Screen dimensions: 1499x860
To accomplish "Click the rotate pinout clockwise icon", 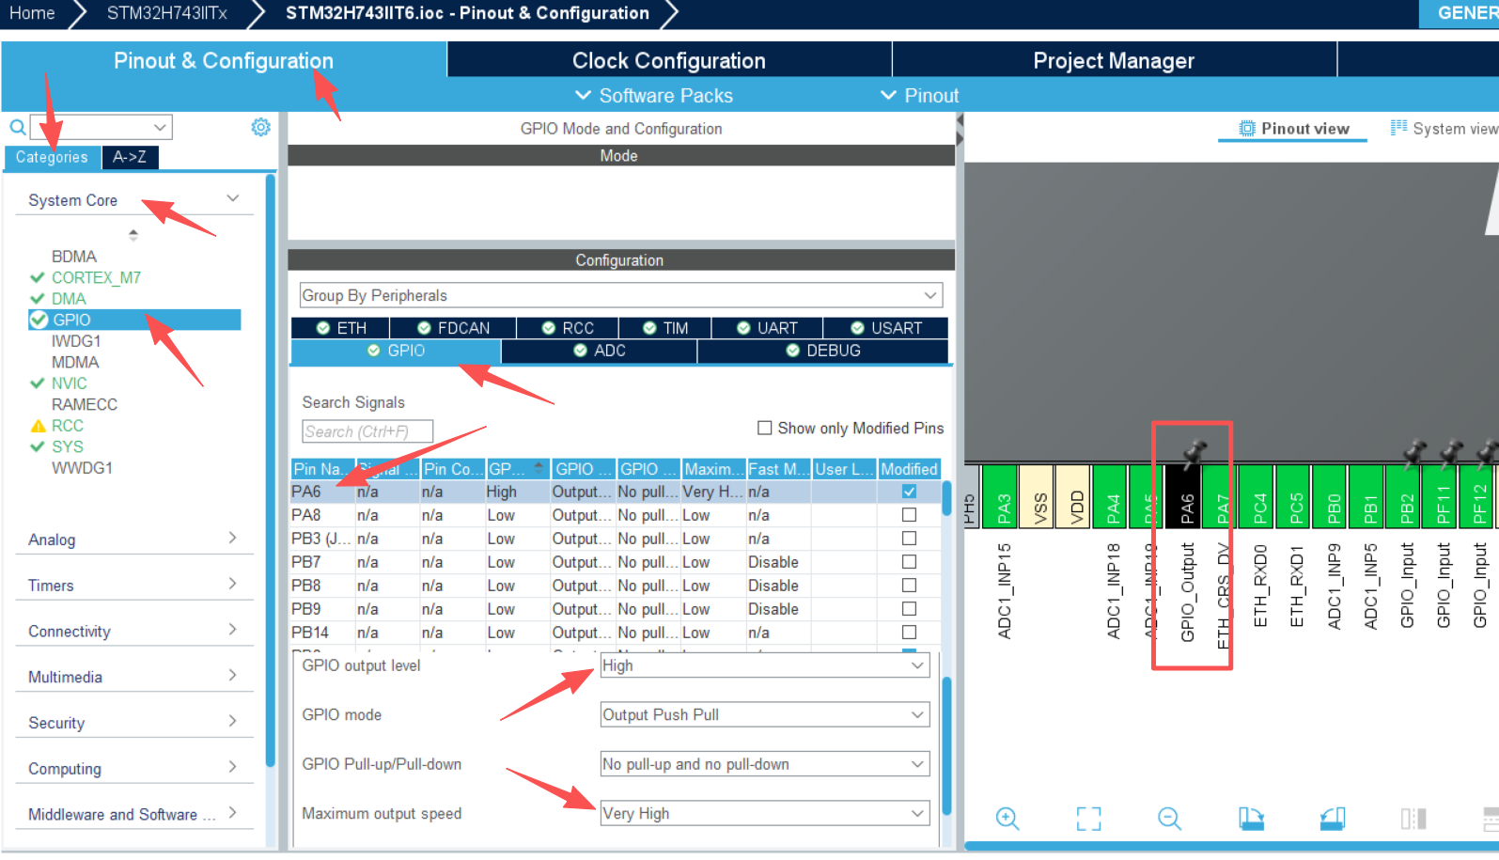I will click(1251, 818).
